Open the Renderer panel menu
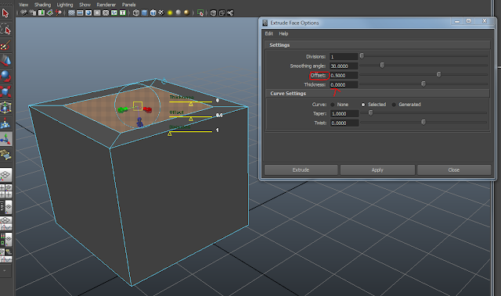This screenshot has width=501, height=296. tap(106, 5)
